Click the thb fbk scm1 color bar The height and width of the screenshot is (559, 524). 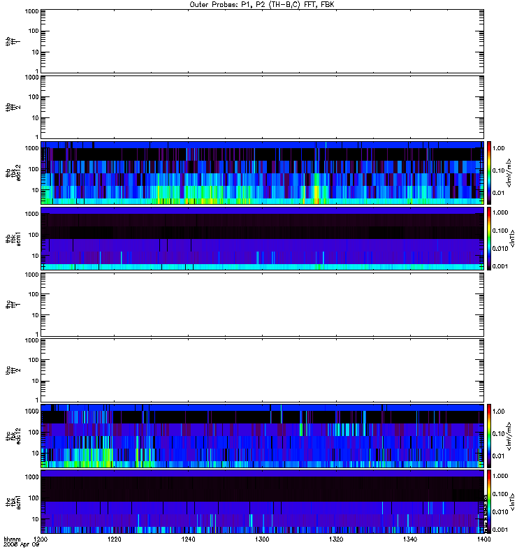pos(489,238)
